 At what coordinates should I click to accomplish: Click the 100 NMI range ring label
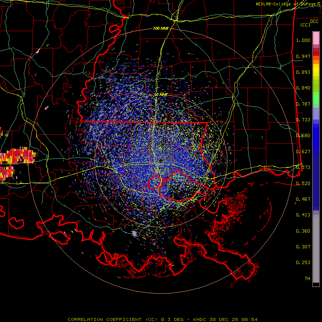pos(161,28)
